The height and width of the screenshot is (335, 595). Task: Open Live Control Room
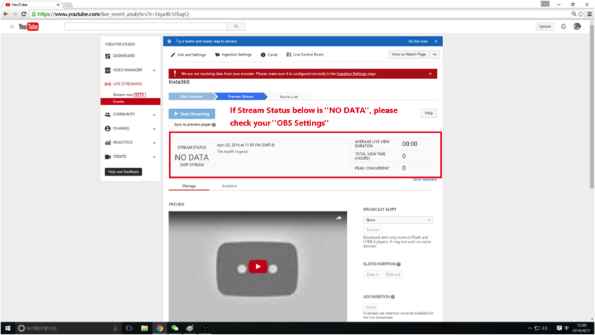tap(305, 54)
